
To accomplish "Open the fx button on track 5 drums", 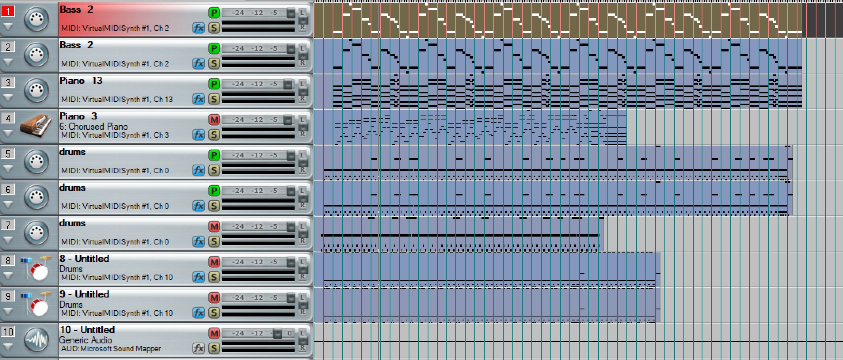I will [198, 170].
